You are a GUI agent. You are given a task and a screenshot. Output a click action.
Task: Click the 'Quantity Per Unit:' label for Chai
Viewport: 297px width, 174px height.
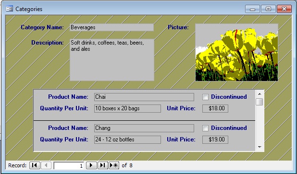[64, 108]
